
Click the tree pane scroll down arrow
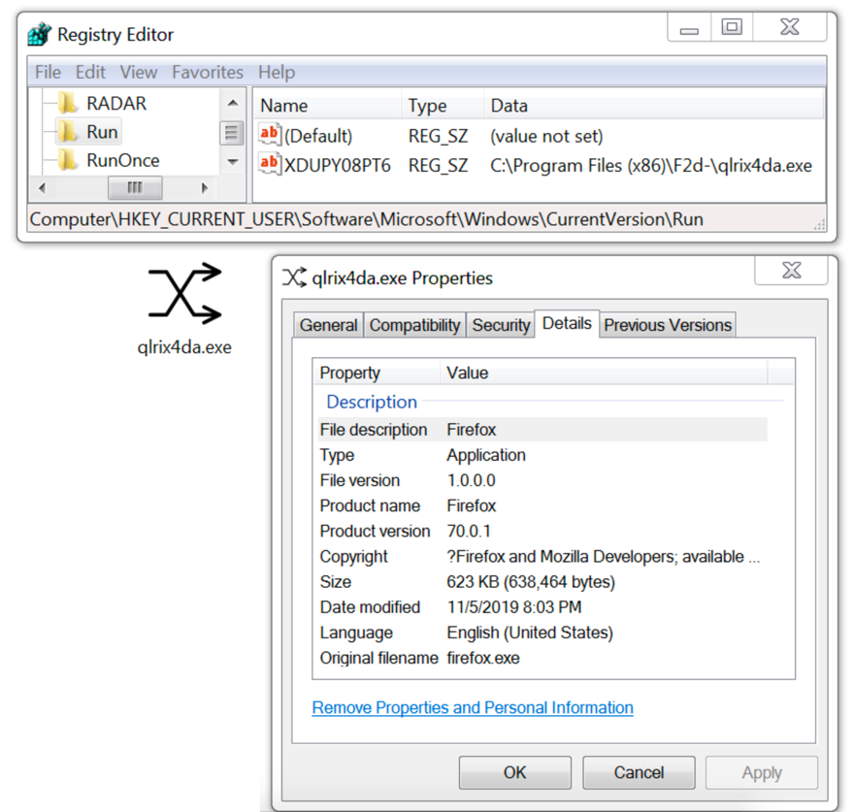pyautogui.click(x=232, y=161)
